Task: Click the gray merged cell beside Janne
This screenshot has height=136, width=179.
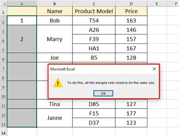Action: [x=22, y=118]
